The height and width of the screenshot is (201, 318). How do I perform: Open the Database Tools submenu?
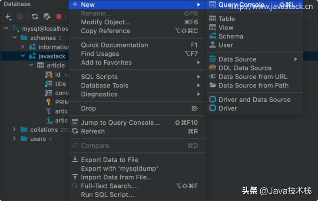tap(137, 85)
